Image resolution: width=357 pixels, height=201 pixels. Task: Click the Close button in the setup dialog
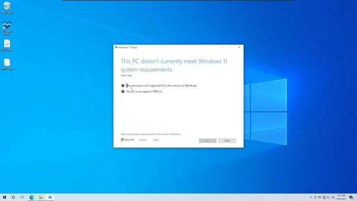pyautogui.click(x=227, y=141)
